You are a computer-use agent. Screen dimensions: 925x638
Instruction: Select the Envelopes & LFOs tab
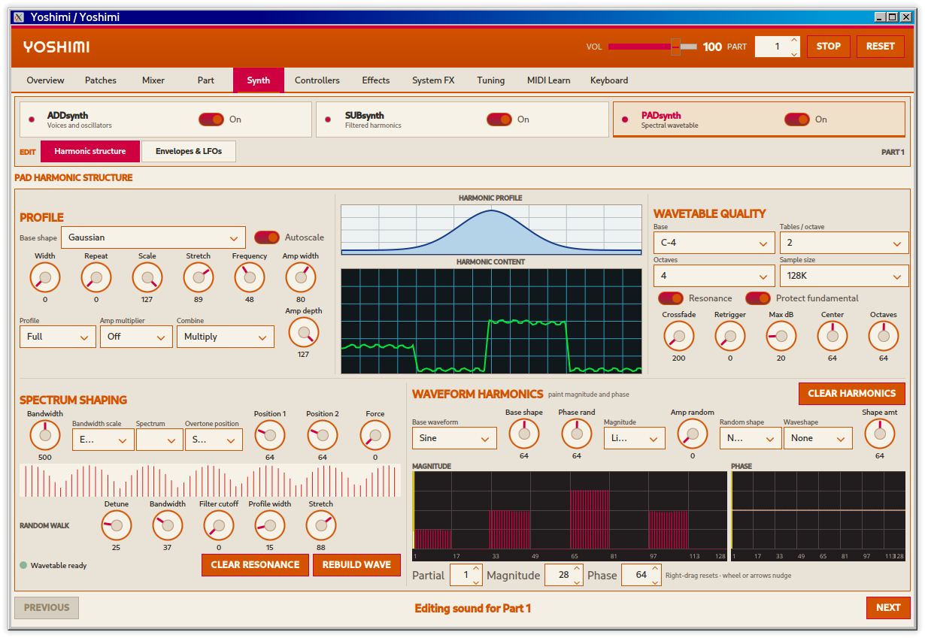[x=189, y=151]
